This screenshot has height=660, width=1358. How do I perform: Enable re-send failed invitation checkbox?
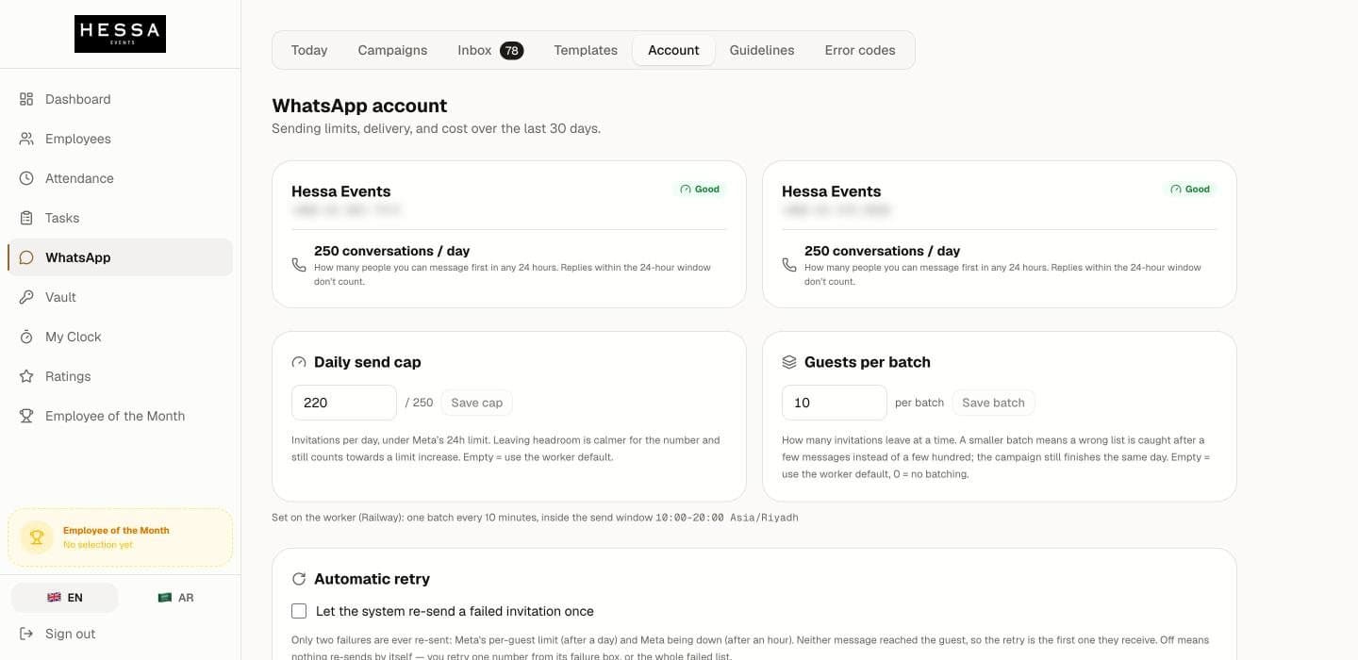(x=299, y=611)
